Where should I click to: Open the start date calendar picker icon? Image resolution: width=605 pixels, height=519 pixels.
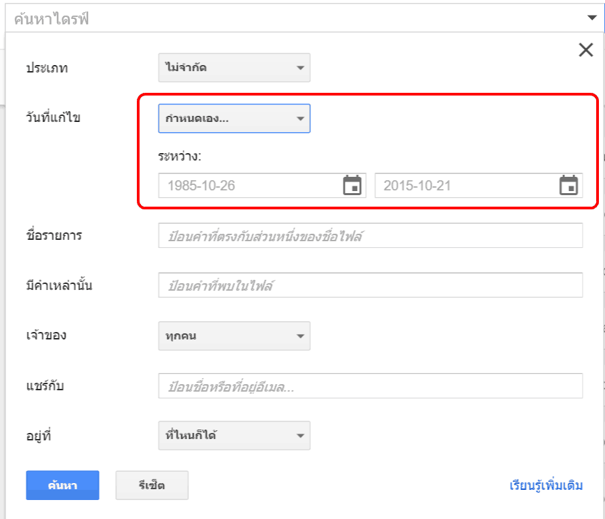tap(352, 185)
